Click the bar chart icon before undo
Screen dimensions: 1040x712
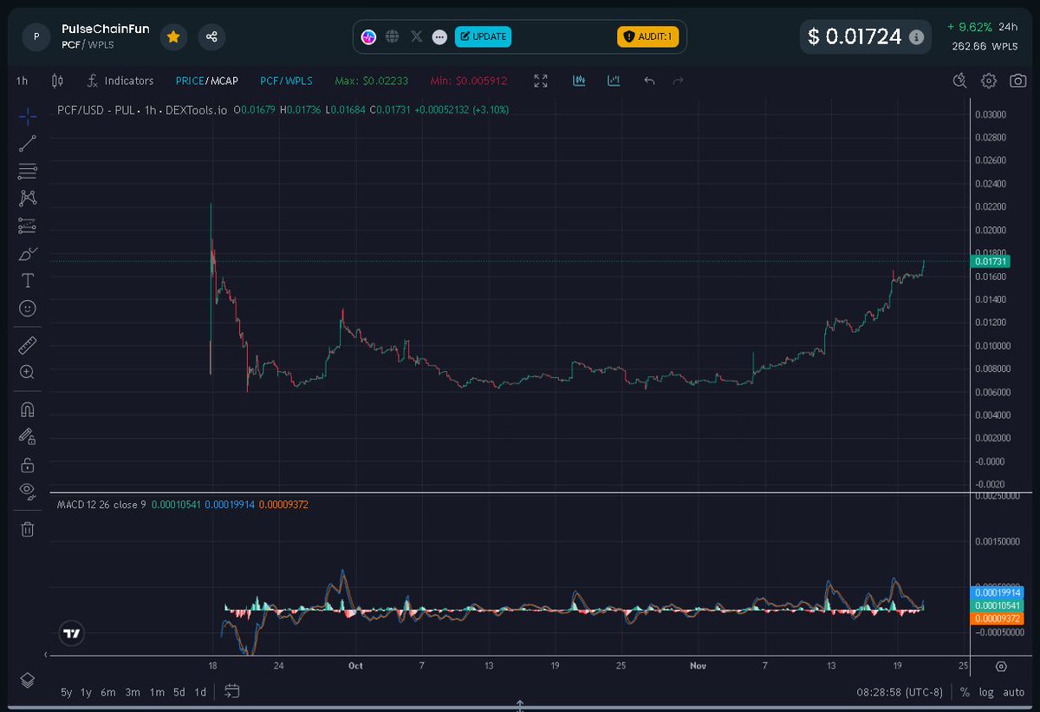coord(614,81)
